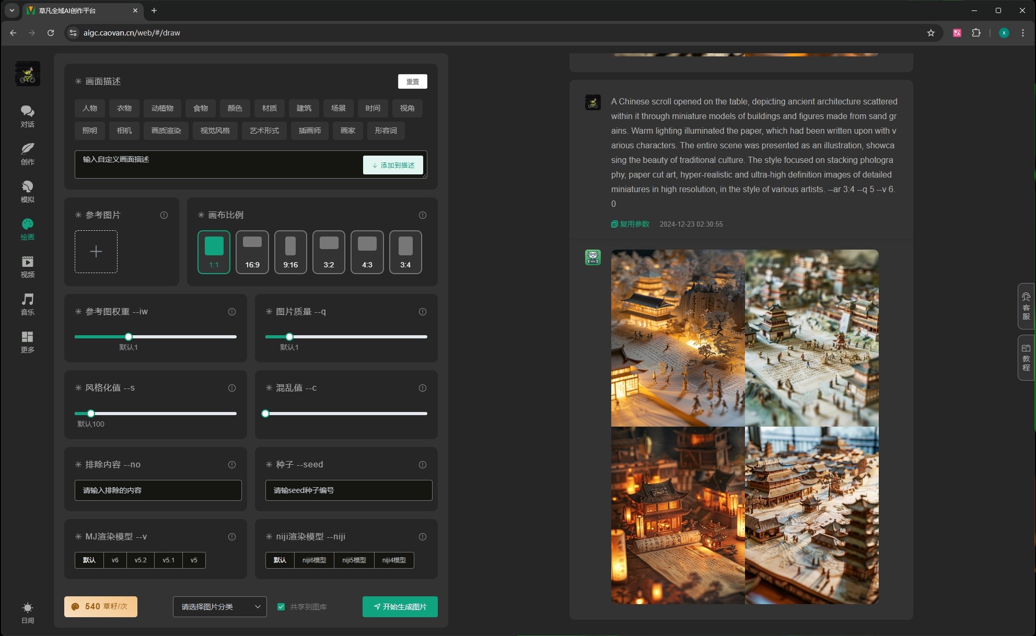Viewport: 1036px width, 636px height.
Task: Open the 客服 customer service side tab
Action: (x=1026, y=306)
